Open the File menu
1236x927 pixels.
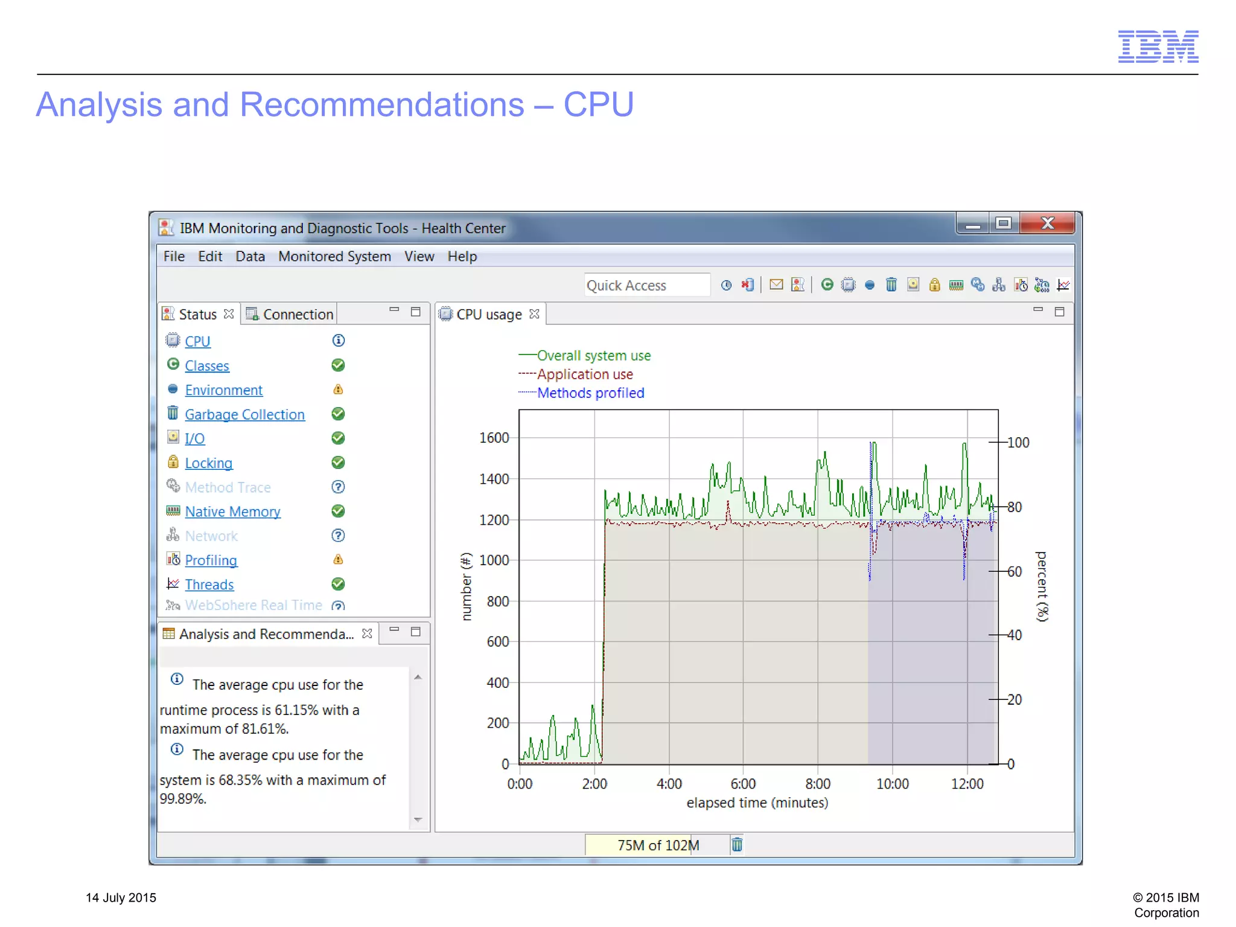click(174, 257)
